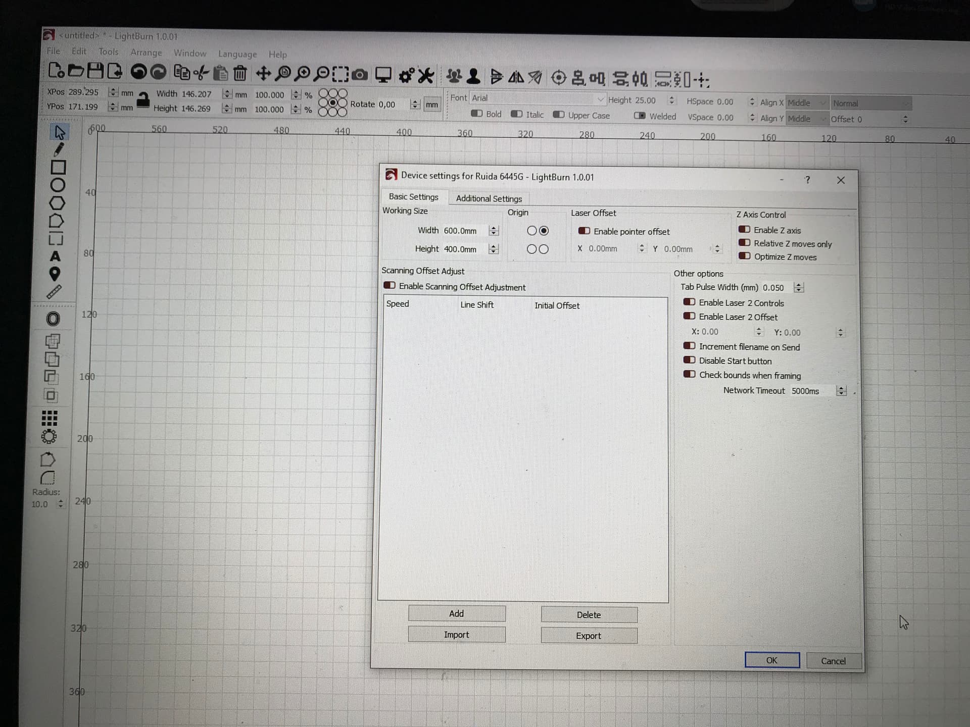Click the Grid Array tool icon
Viewport: 970px width, 727px height.
click(49, 418)
